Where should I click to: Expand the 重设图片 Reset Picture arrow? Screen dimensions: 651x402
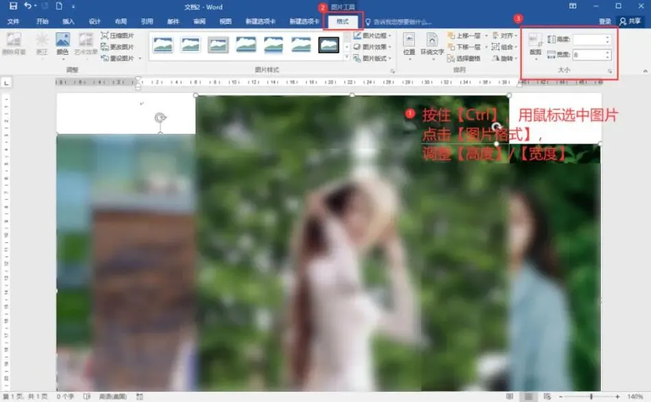point(140,58)
